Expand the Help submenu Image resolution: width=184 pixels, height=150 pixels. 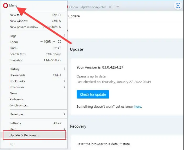point(37,129)
